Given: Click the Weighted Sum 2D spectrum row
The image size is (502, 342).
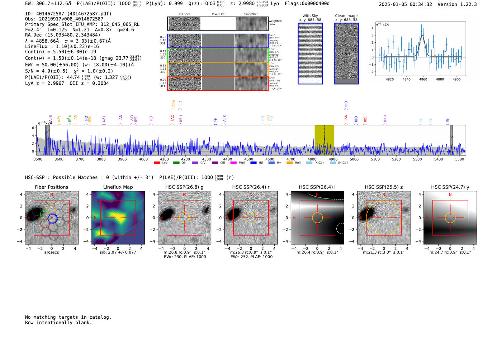Looking at the screenshot, I should click(x=218, y=24).
